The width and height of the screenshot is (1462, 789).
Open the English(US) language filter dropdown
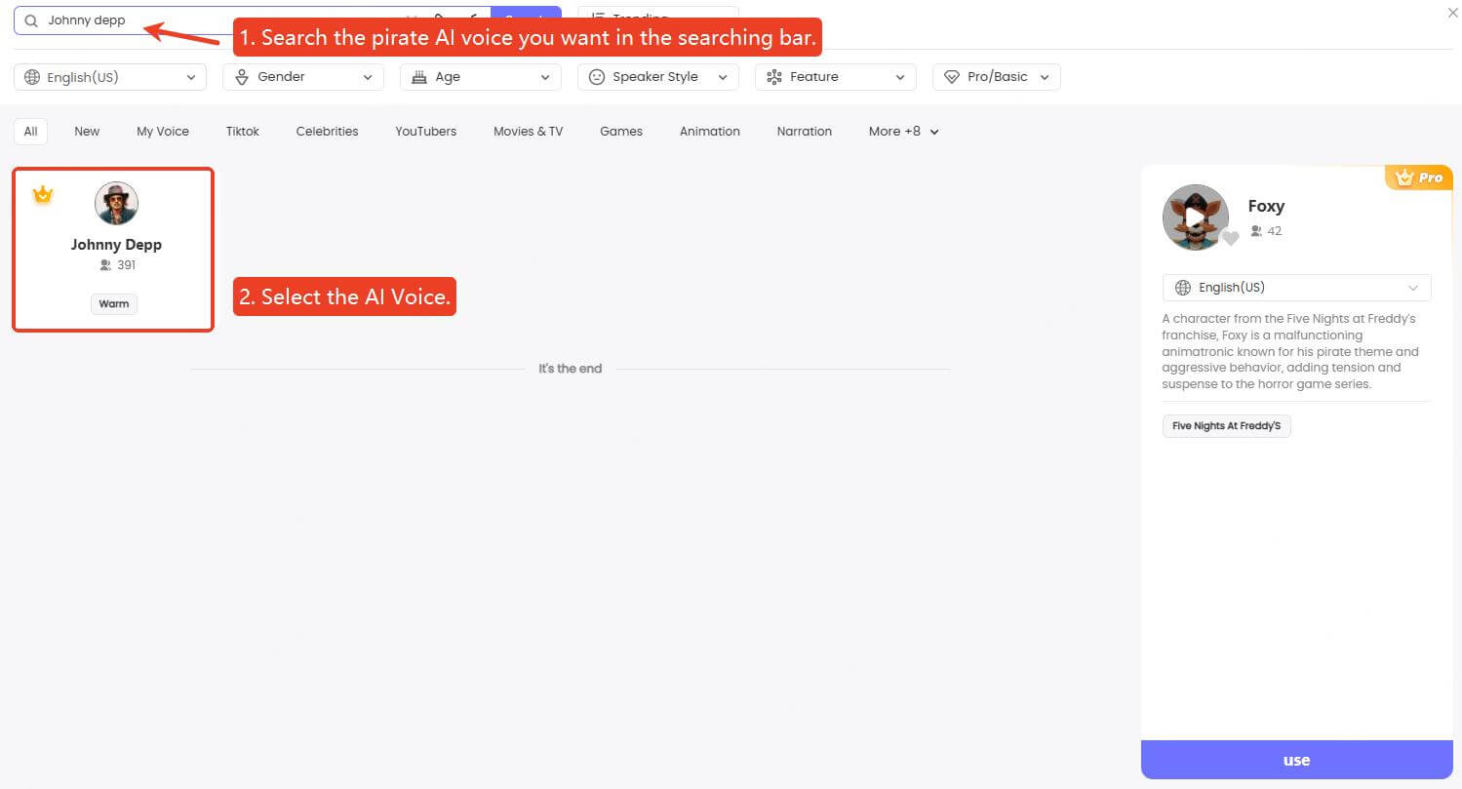[110, 77]
